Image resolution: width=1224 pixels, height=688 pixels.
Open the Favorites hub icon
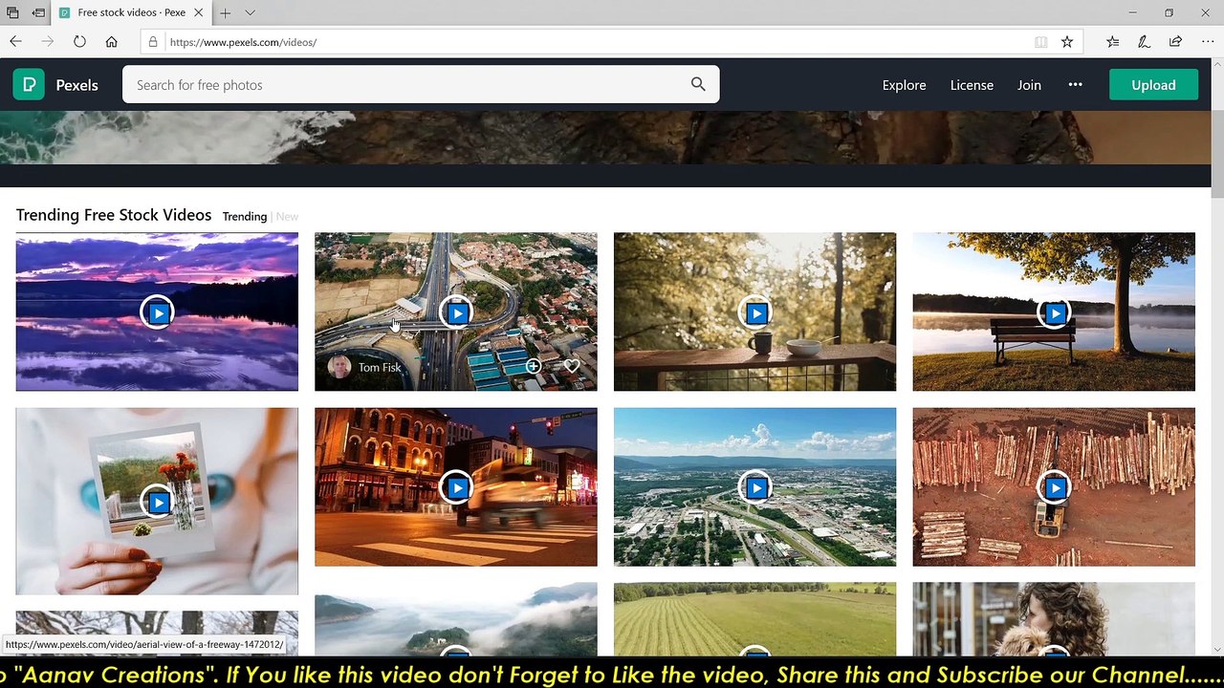[1112, 42]
